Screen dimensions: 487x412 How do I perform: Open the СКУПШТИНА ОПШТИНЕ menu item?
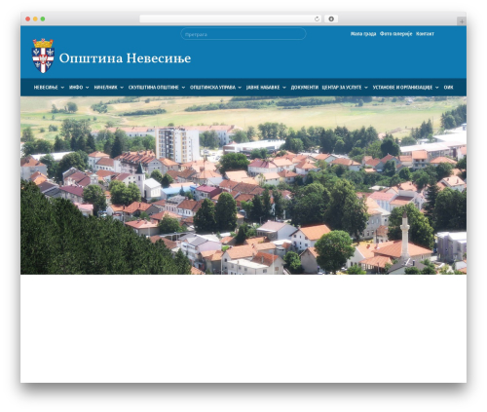[154, 88]
